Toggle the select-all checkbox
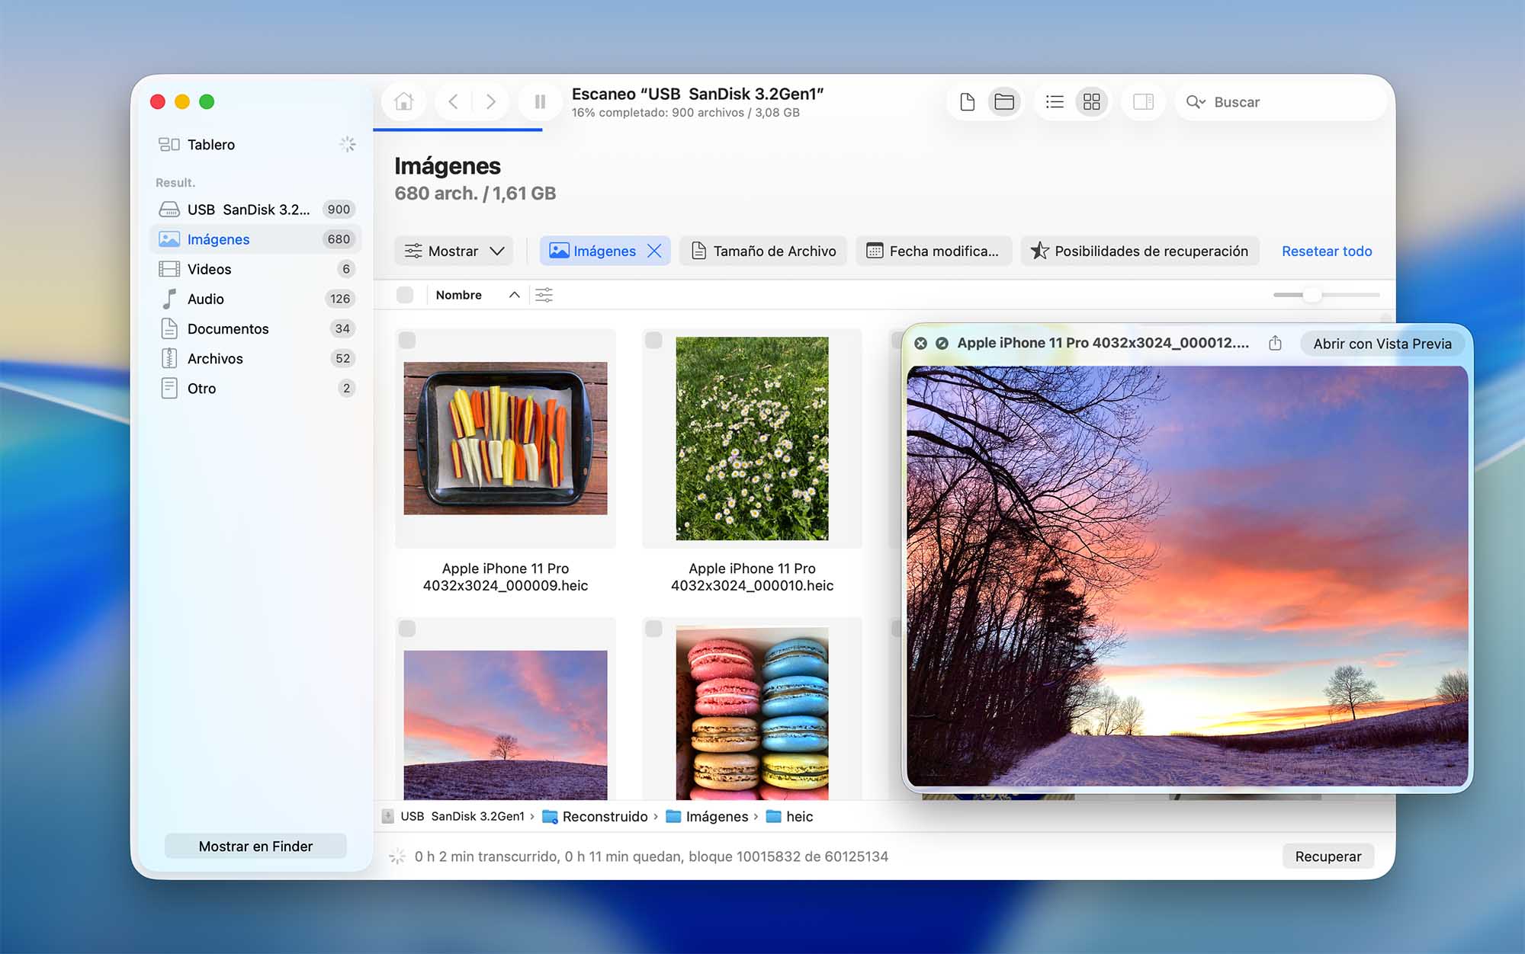Viewport: 1525px width, 954px height. (x=405, y=295)
